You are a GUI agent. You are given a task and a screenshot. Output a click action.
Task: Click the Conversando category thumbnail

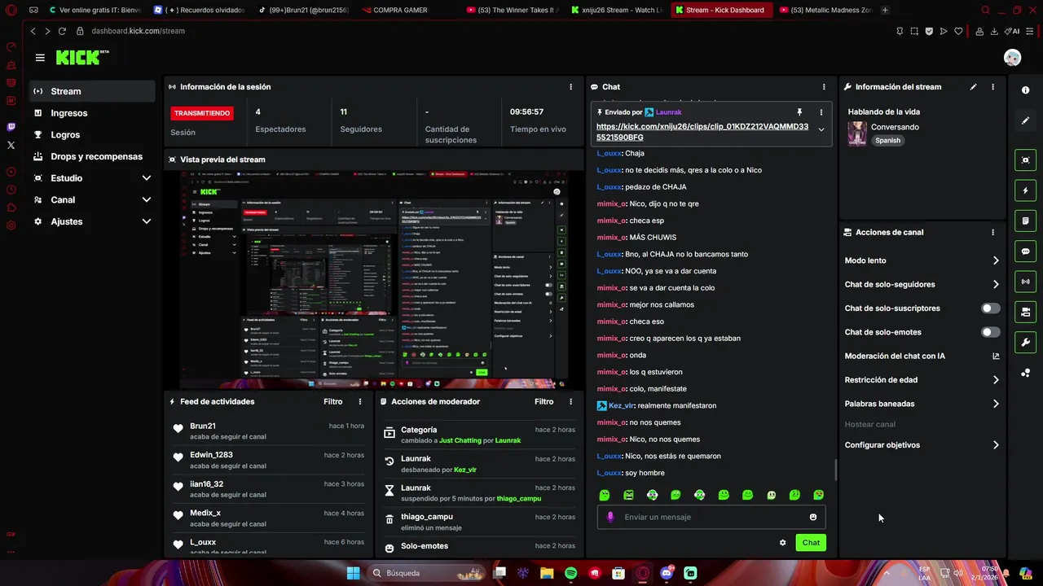(857, 133)
